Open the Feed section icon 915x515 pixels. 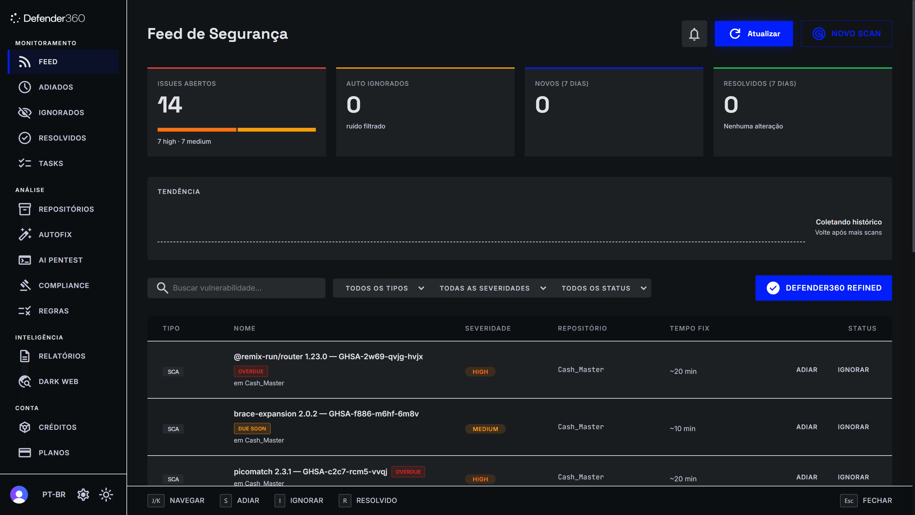(24, 62)
